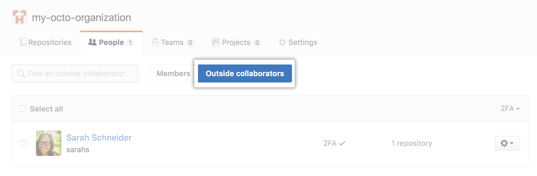Click the Repositories book icon
Image resolution: width=537 pixels, height=176 pixels.
coord(23,42)
